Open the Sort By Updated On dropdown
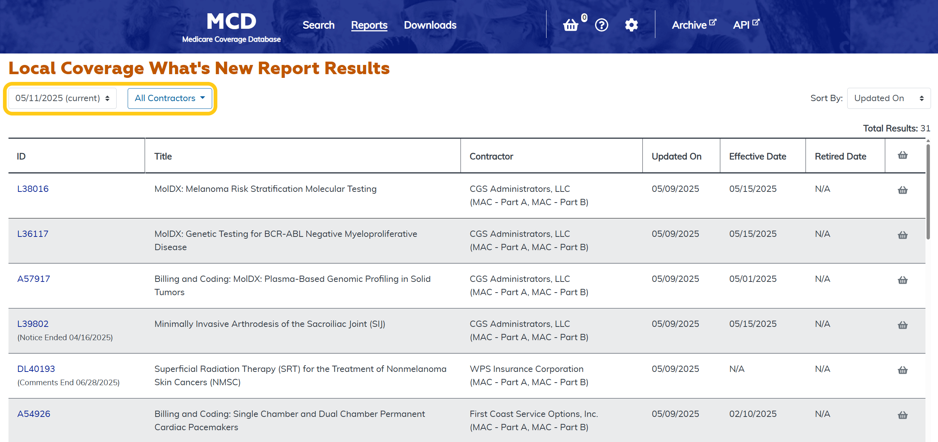 [889, 98]
